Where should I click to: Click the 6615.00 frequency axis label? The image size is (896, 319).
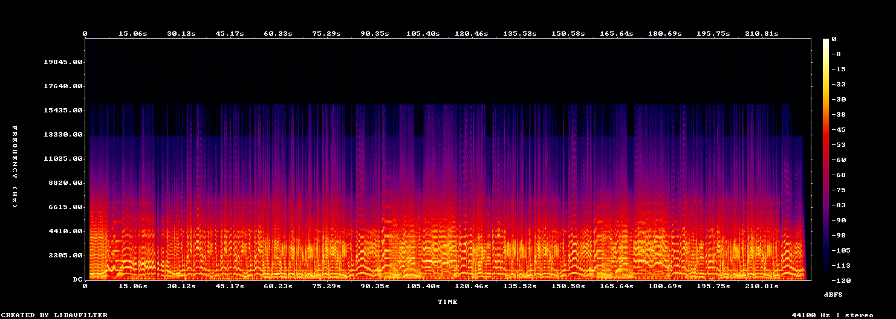tap(65, 207)
